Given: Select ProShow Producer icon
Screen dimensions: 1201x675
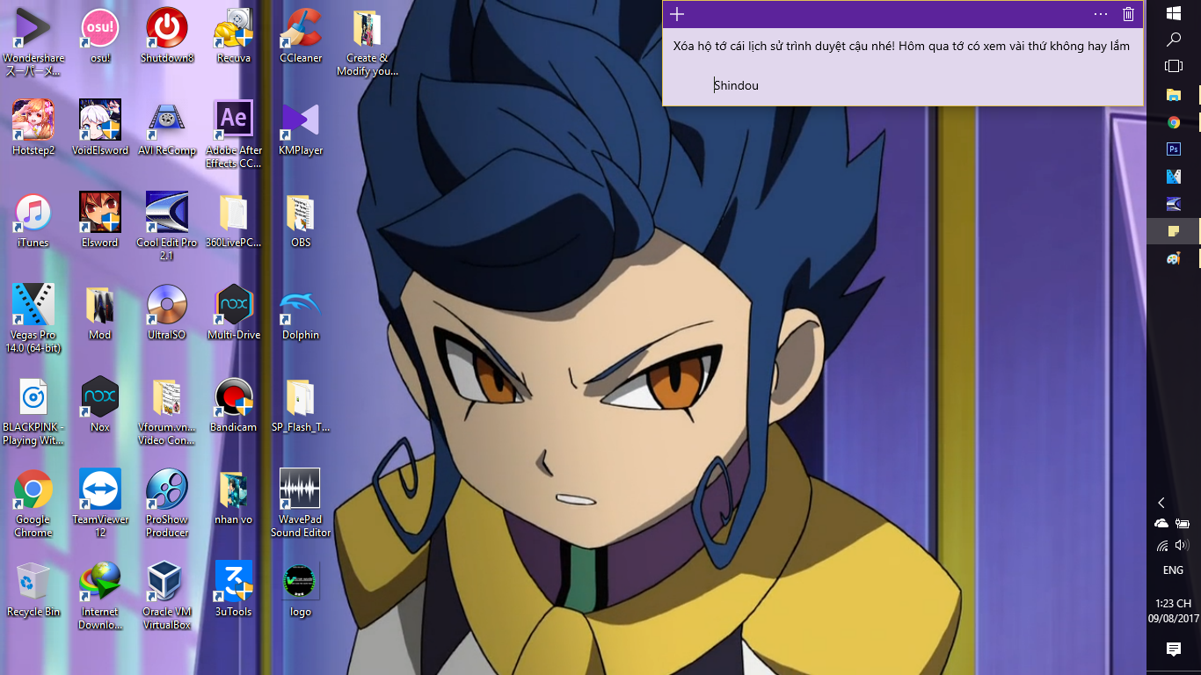Looking at the screenshot, I should pyautogui.click(x=167, y=504).
